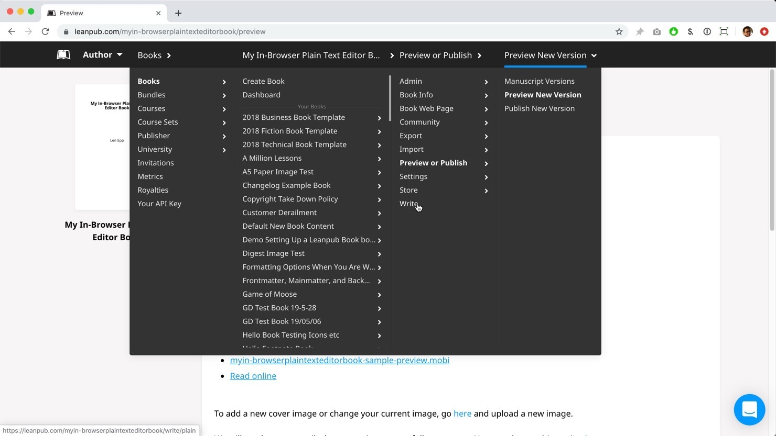Choose Publish New Version
The image size is (776, 436).
coord(539,108)
